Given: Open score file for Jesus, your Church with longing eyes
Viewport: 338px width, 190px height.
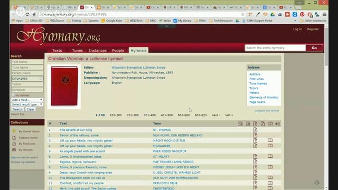Looking at the screenshot, I should click(x=255, y=173).
